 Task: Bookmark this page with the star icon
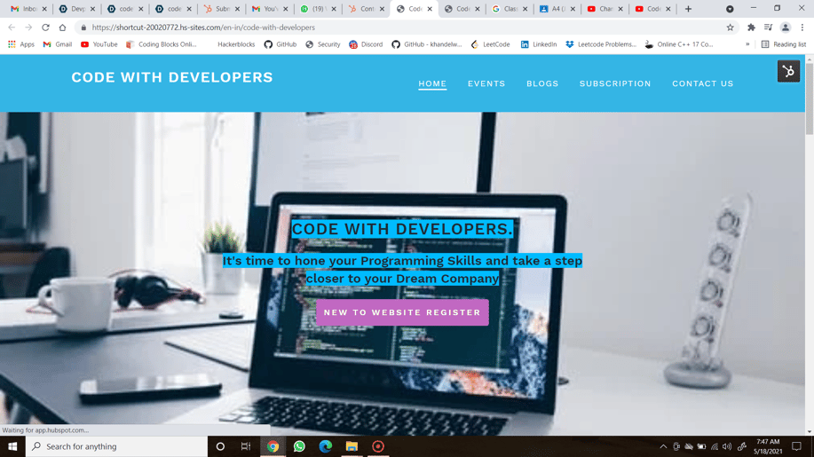click(731, 28)
